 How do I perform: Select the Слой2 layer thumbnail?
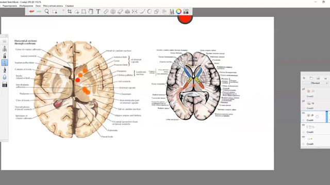click(x=310, y=91)
